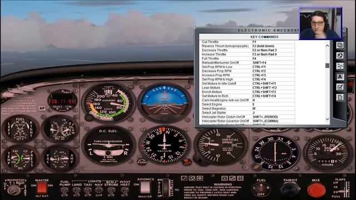Click the turn coordinator gauge
Viewport: 356px width, 200px height.
click(x=108, y=145)
